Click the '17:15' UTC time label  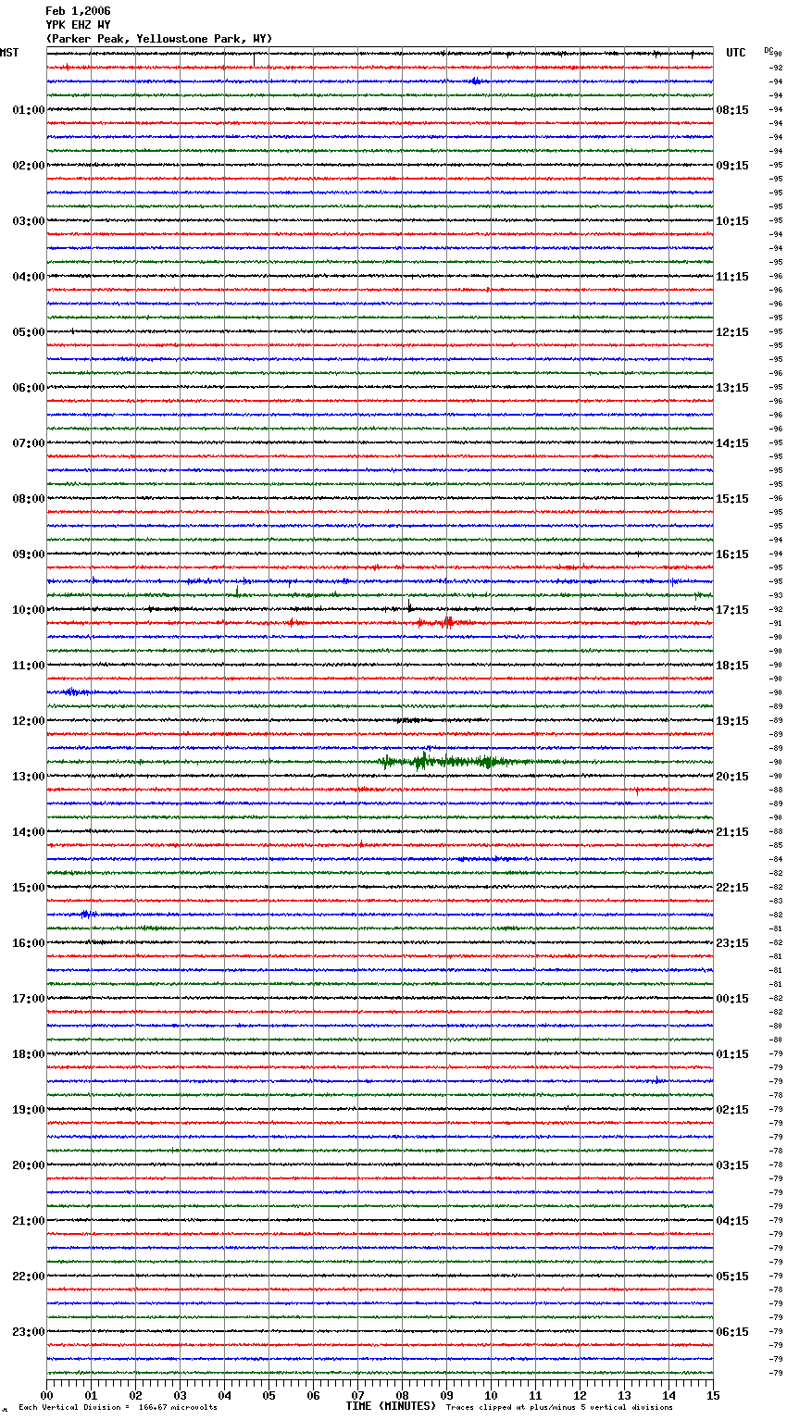[732, 610]
